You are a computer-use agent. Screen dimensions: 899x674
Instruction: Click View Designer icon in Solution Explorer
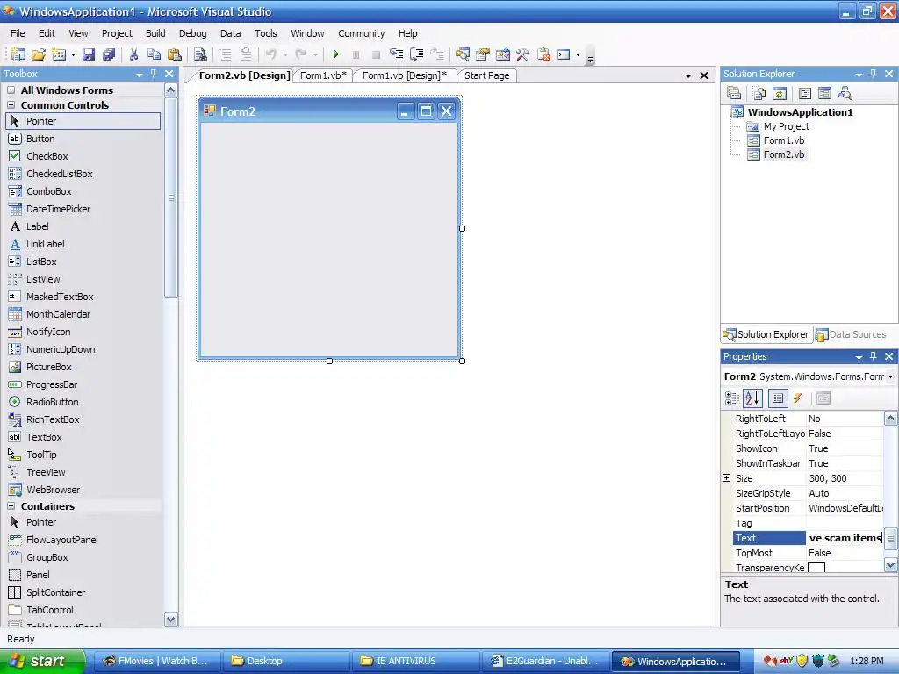825,93
